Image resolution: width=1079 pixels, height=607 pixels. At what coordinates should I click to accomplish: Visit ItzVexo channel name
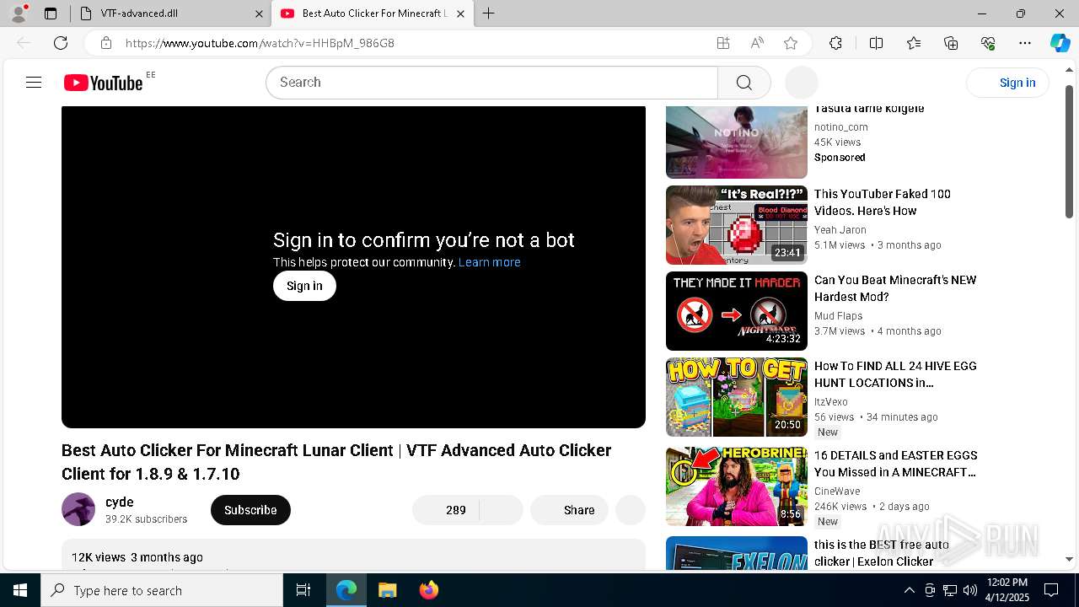831,402
